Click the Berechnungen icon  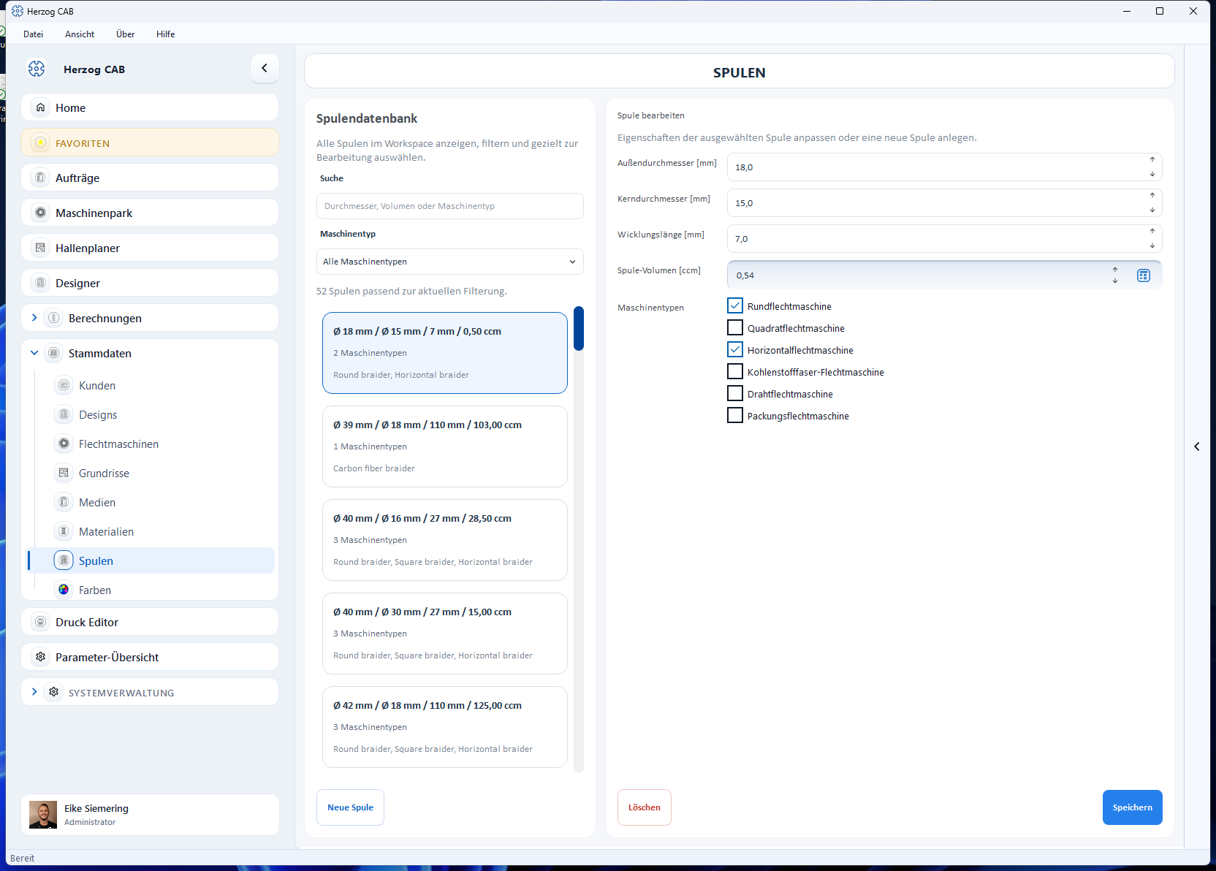(x=54, y=318)
